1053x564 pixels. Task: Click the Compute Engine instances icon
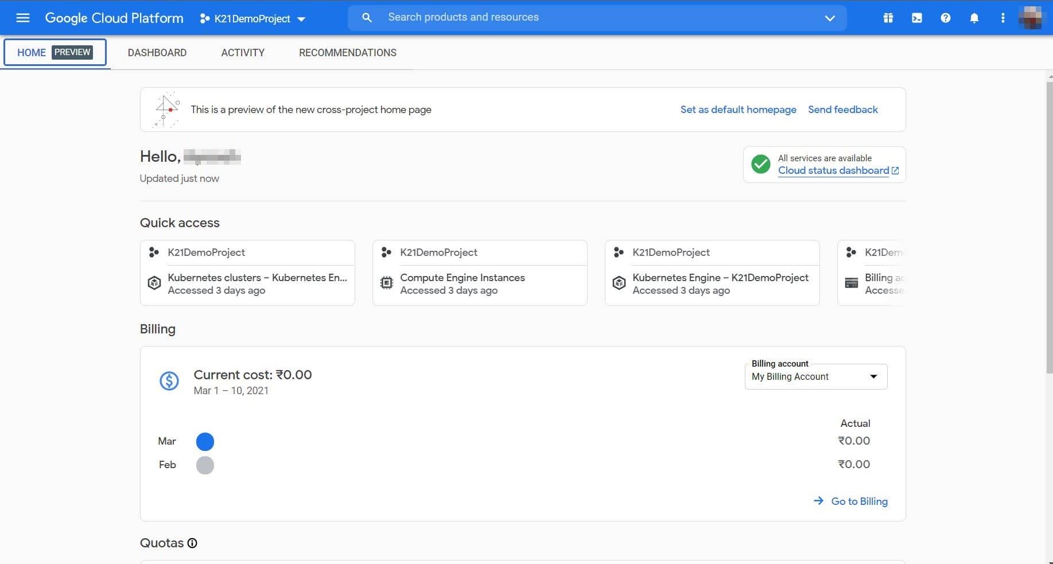tap(386, 282)
